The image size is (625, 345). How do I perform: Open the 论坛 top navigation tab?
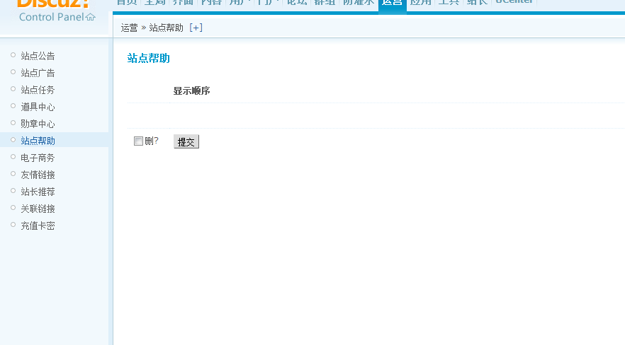click(x=296, y=3)
